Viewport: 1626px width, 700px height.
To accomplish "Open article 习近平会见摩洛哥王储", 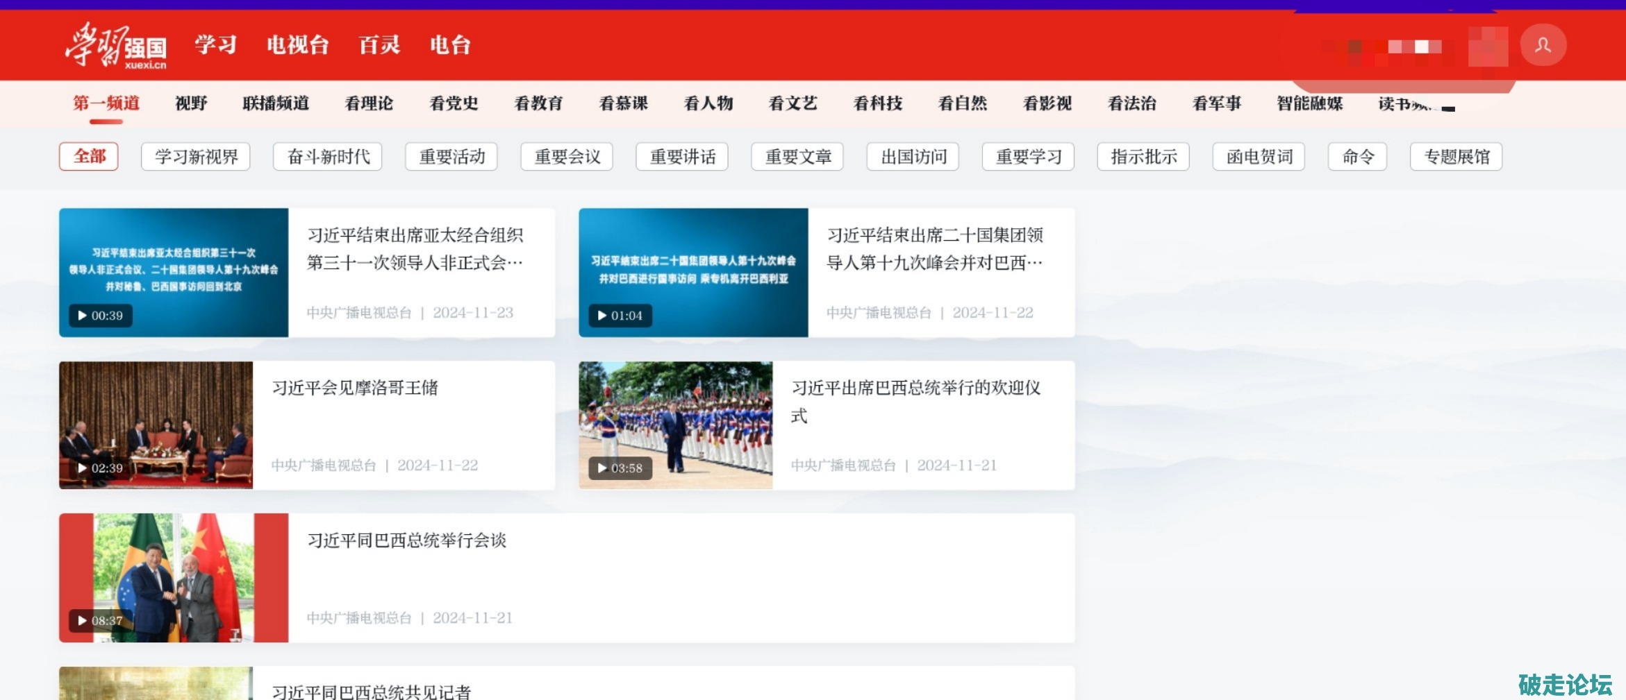I will tap(355, 388).
